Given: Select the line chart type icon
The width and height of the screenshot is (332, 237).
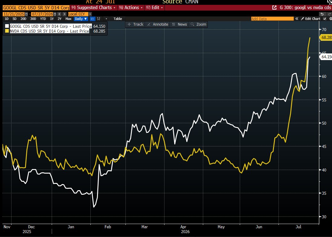Looking at the screenshot, I should tap(93, 19).
